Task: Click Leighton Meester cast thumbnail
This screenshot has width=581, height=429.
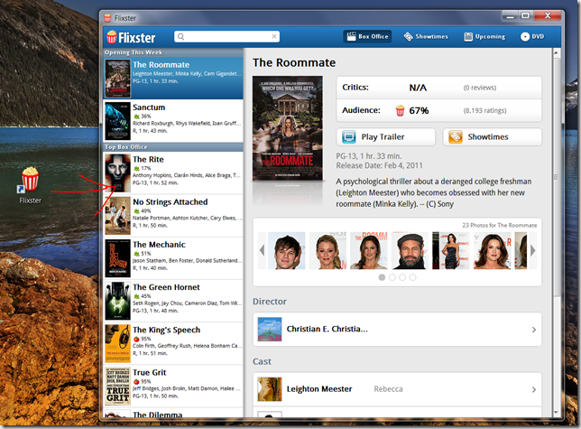Action: click(x=270, y=389)
